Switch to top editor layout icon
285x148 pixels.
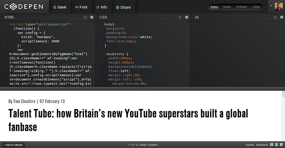coord(277,145)
